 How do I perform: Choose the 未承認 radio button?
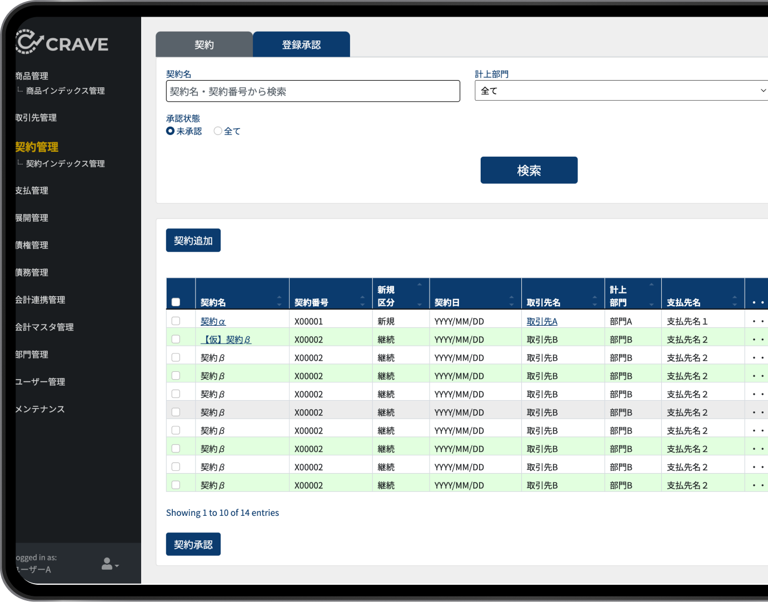171,131
